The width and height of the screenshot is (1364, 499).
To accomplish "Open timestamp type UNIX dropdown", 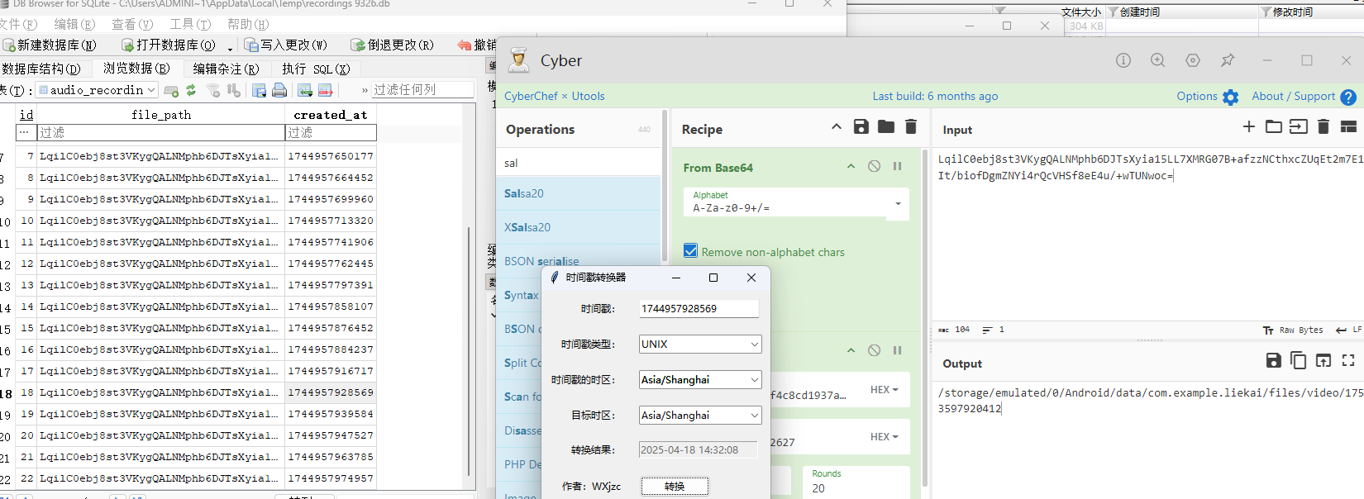I will pyautogui.click(x=700, y=344).
